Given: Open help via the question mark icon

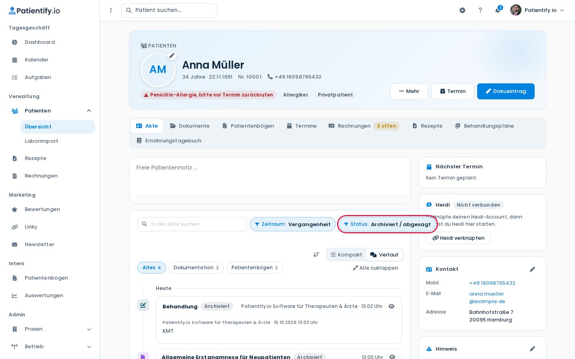Looking at the screenshot, I should pos(480,10).
